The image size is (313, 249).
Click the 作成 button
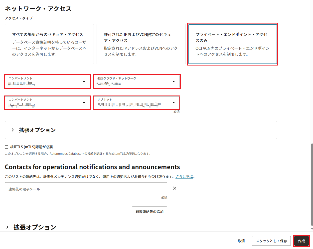(x=301, y=241)
